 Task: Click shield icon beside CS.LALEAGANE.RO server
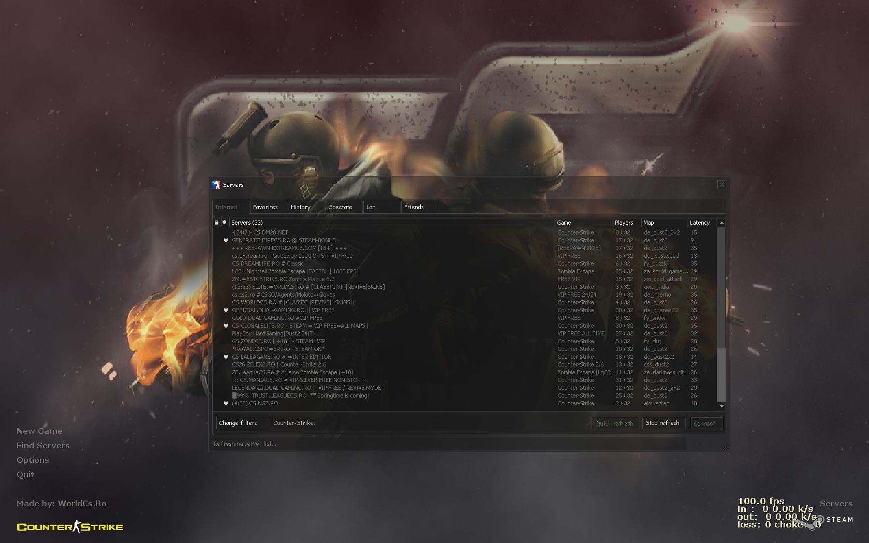coord(226,357)
